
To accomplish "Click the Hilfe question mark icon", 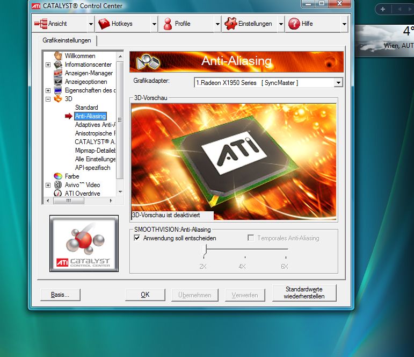I will (294, 24).
